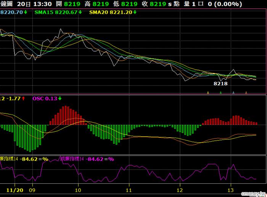Click the 10 hour mark on time axis

78,189
